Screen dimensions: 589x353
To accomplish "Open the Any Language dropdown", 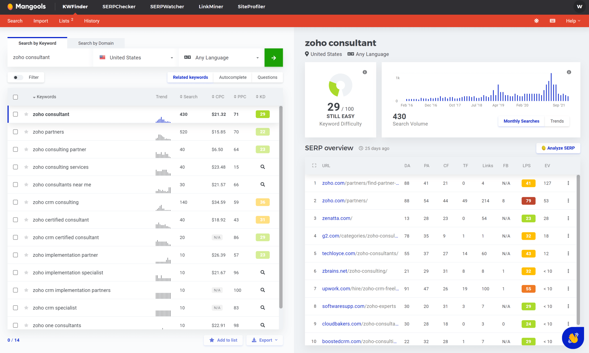I will [221, 58].
